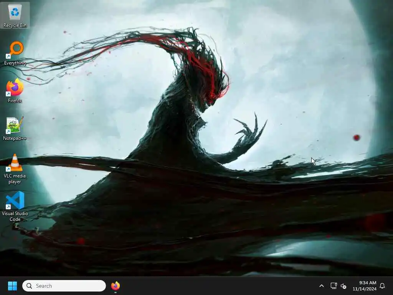This screenshot has height=295, width=393.
Task: Open Firefox from the taskbar
Action: point(115,286)
